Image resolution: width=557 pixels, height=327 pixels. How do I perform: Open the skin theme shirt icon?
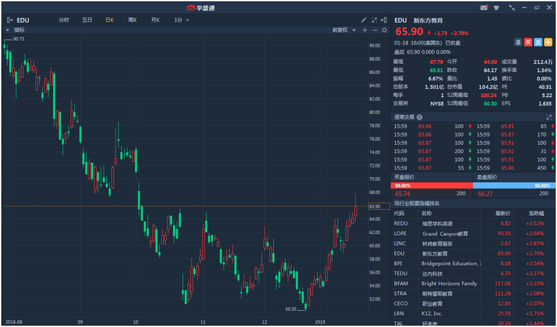point(496,8)
